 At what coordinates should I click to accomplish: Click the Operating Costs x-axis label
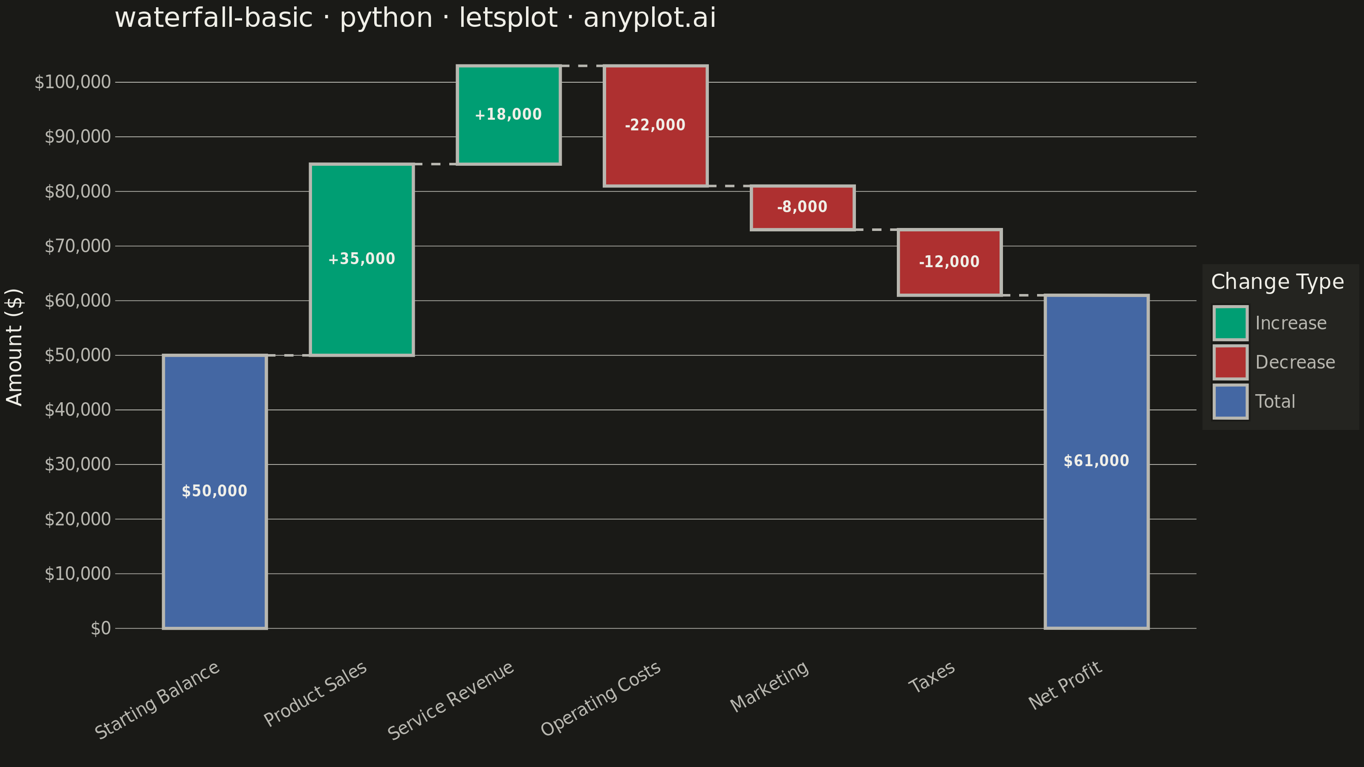(x=601, y=698)
